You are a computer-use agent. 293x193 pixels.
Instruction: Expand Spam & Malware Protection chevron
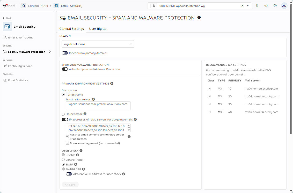pyautogui.click(x=50, y=52)
